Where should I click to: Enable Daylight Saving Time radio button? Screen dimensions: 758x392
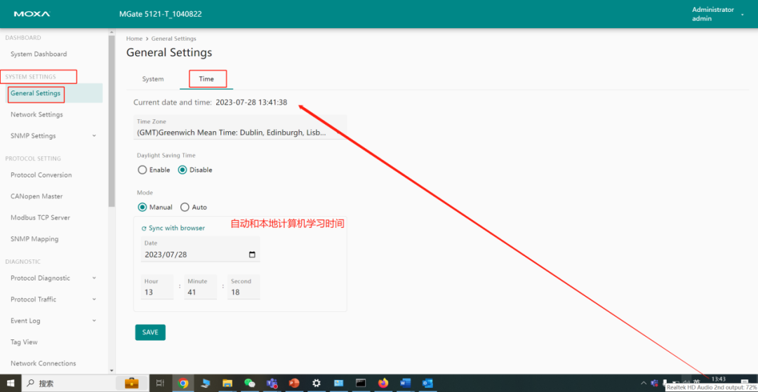(x=142, y=170)
